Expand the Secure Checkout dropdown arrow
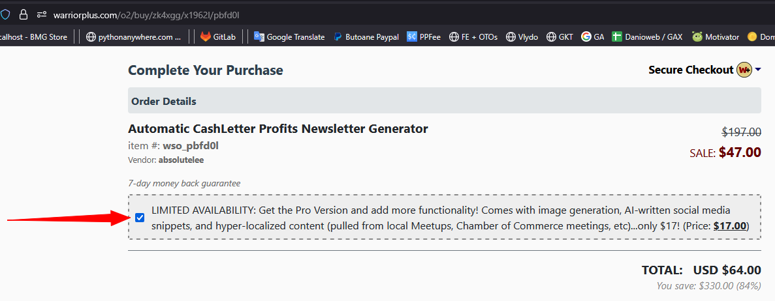 (758, 70)
